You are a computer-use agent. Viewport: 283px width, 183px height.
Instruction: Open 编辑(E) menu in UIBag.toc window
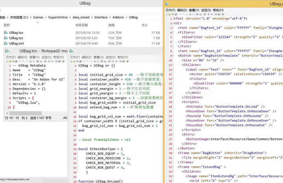(x=22, y=57)
